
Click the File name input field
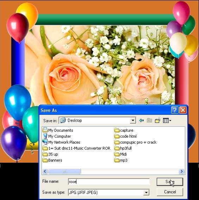point(109,181)
